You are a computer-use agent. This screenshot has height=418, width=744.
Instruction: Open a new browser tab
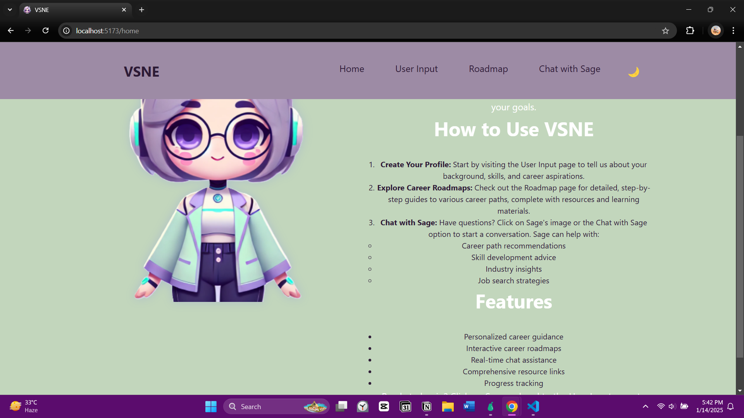(x=141, y=10)
